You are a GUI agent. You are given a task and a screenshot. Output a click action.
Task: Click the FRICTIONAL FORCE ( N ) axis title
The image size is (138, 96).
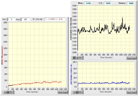click(71, 74)
